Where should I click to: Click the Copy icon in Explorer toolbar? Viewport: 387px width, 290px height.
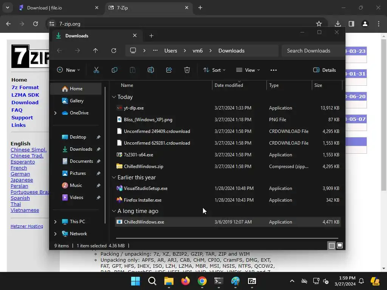[x=115, y=70]
